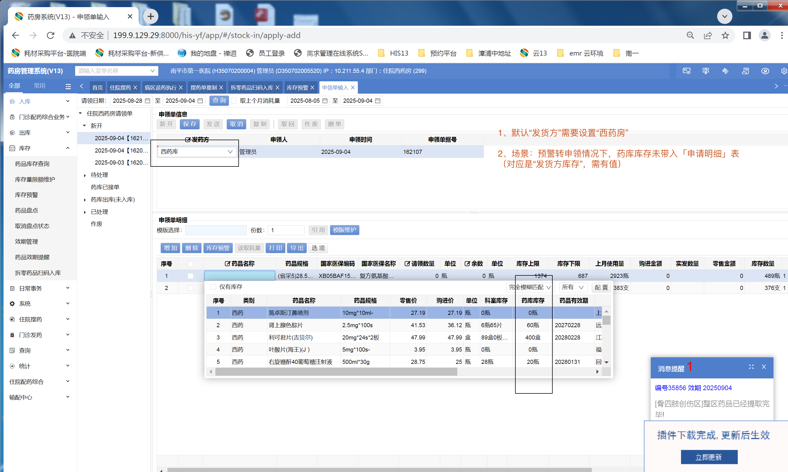
Task: Click the 立即更新 button
Action: click(x=709, y=457)
